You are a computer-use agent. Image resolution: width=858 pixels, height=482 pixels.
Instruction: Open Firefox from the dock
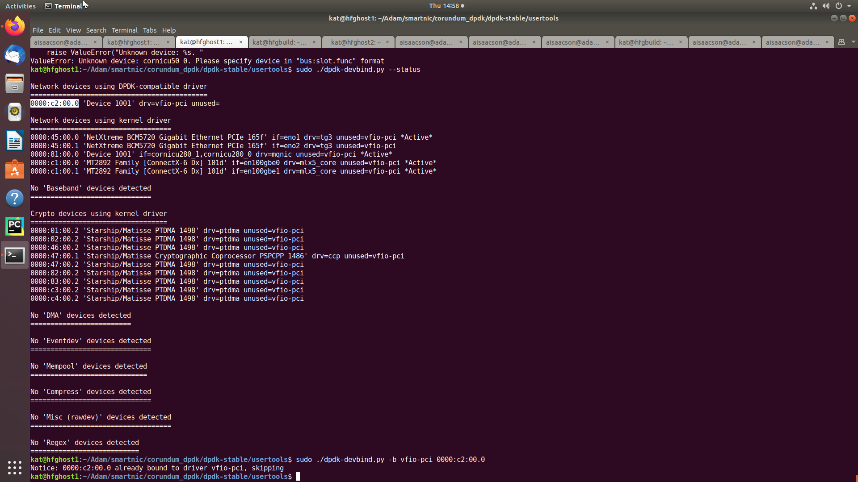click(15, 26)
